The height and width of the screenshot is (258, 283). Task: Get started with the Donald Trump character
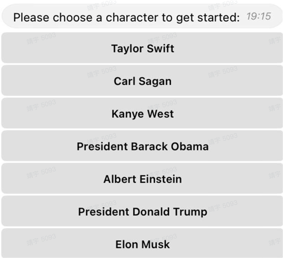[x=142, y=212]
